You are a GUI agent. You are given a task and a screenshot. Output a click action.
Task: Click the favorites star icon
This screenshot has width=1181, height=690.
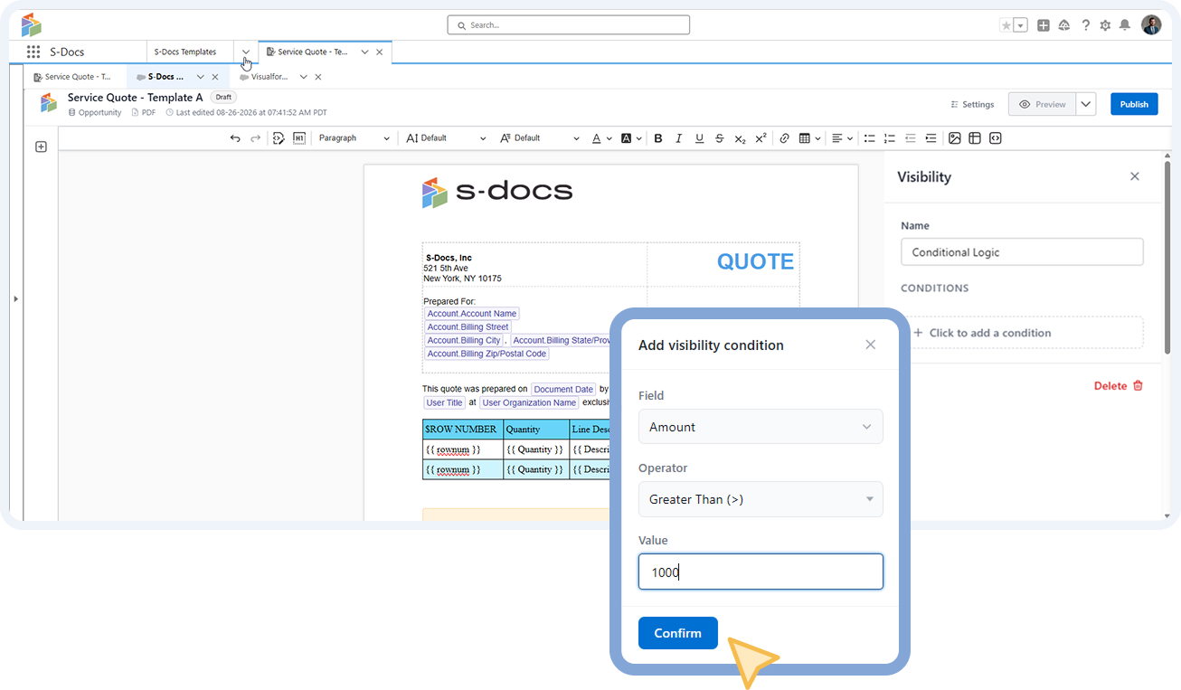tap(1006, 25)
